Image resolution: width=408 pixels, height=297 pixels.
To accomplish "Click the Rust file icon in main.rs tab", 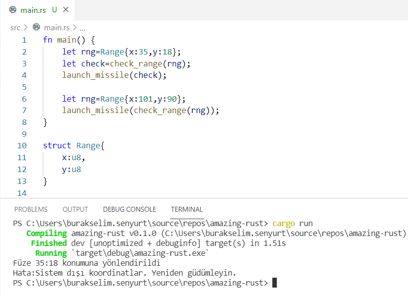I will click(x=12, y=9).
